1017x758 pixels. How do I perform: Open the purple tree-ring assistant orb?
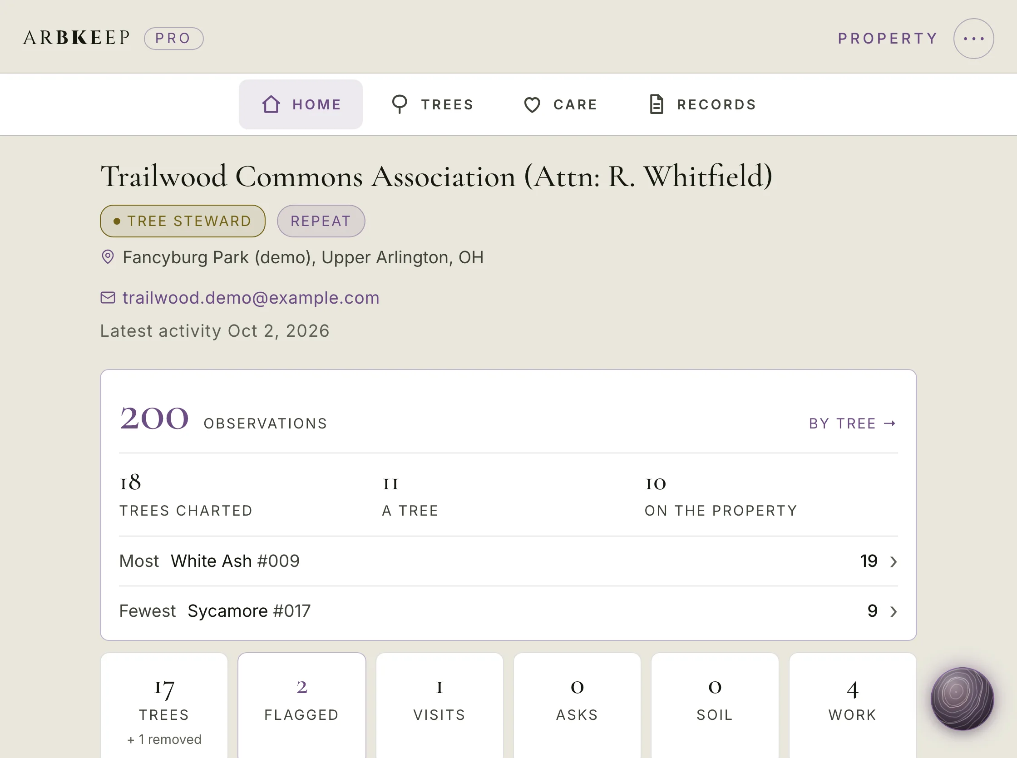point(962,699)
